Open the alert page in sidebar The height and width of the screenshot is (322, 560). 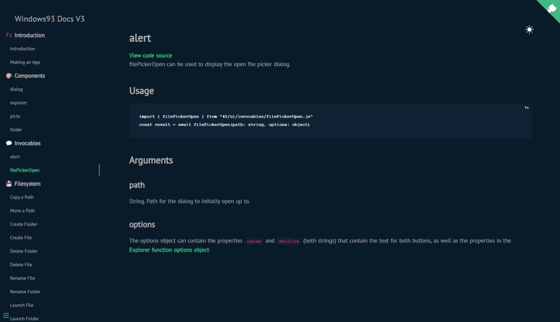click(x=15, y=157)
